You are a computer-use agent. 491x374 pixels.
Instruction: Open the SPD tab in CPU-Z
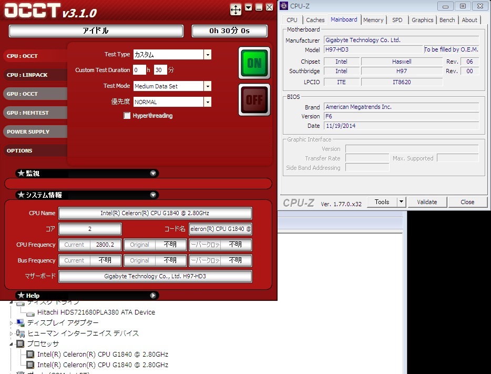coord(397,20)
